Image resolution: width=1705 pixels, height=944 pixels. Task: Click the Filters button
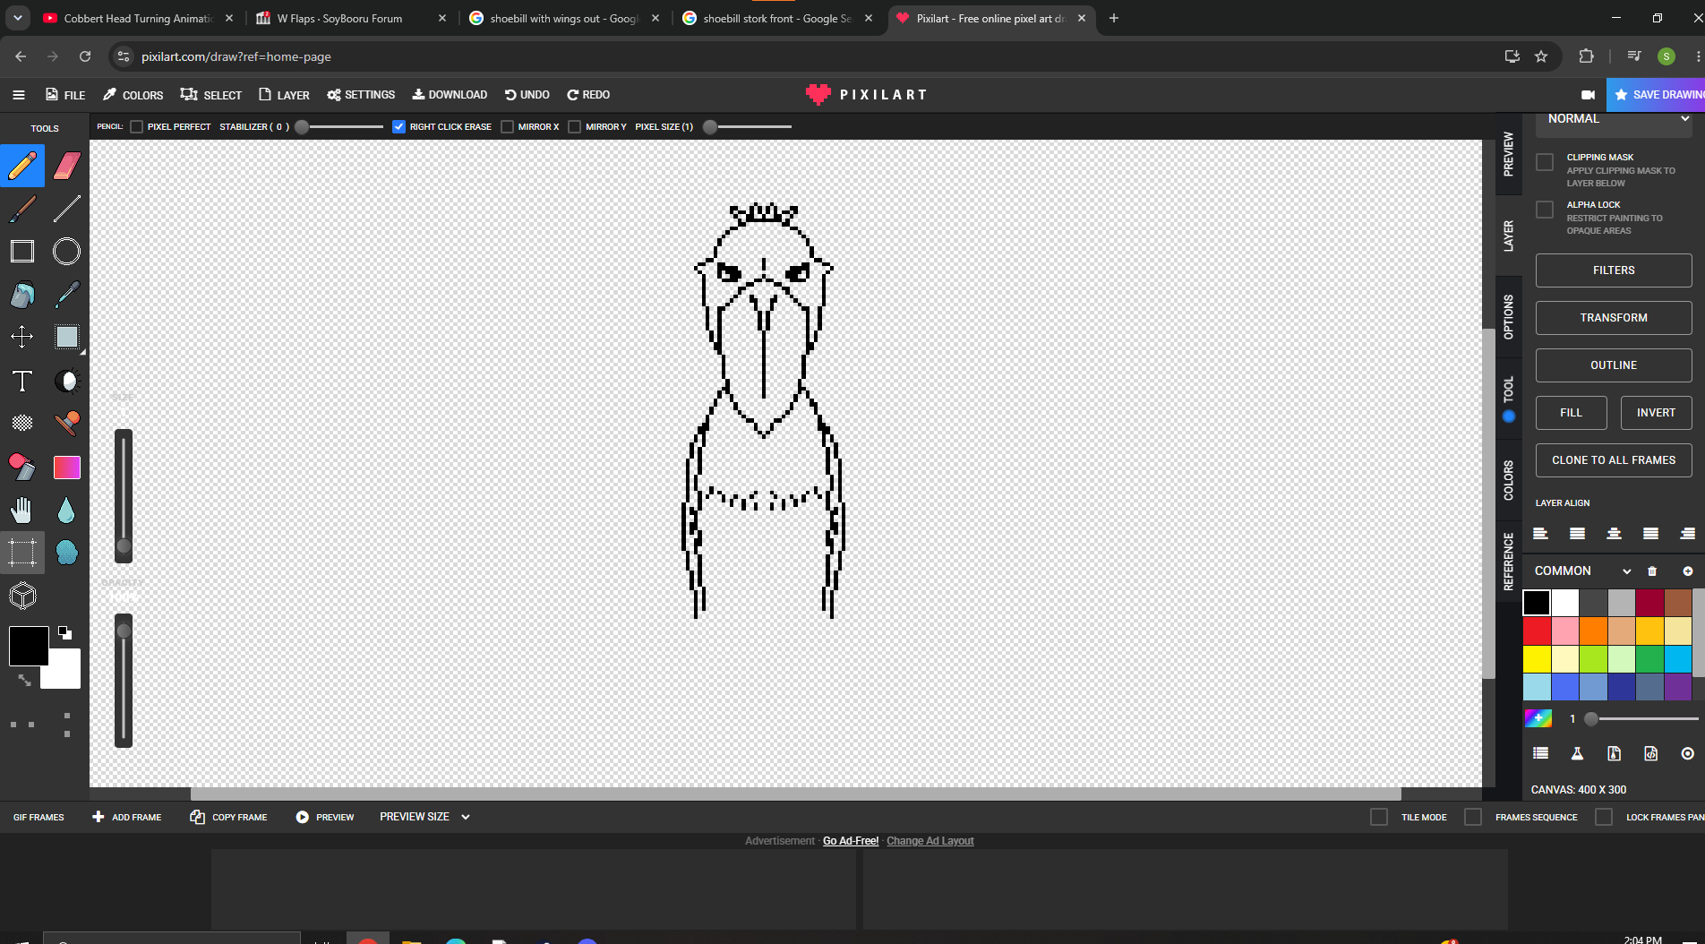[1614, 270]
